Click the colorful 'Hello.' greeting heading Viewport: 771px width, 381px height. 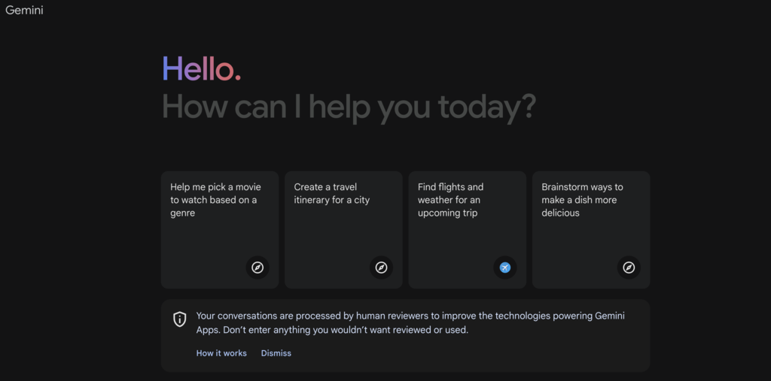(x=201, y=70)
